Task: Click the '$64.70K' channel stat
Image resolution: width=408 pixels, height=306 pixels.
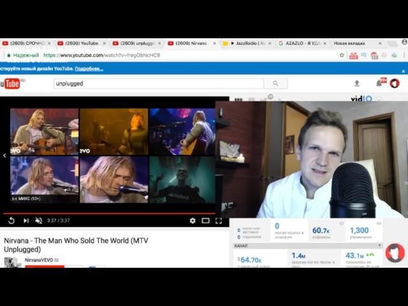Action: pyautogui.click(x=249, y=259)
